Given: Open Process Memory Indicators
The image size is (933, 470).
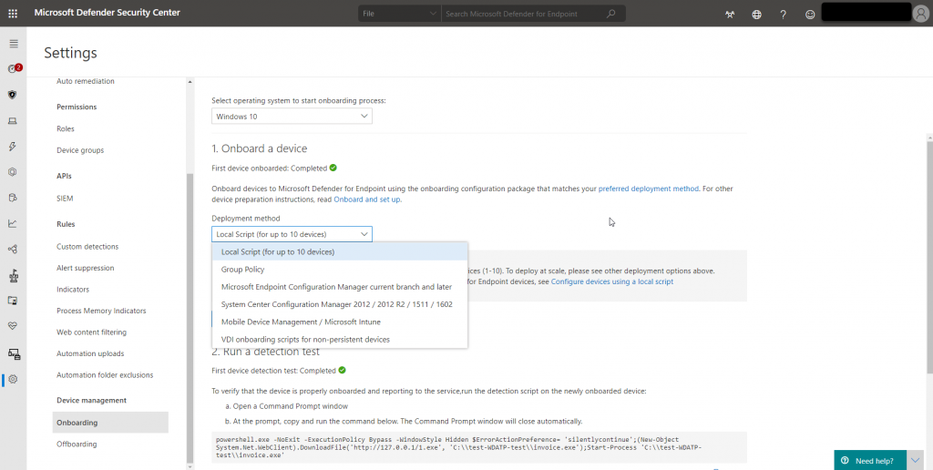Looking at the screenshot, I should coord(101,311).
